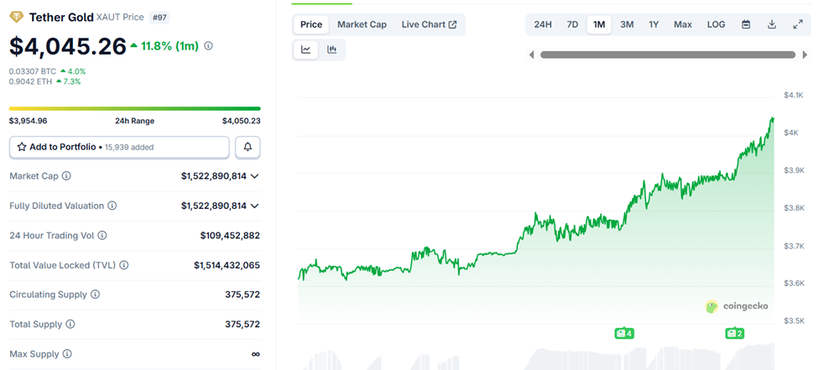Image resolution: width=818 pixels, height=370 pixels.
Task: Expand the Market Cap value chevron
Action: click(255, 176)
